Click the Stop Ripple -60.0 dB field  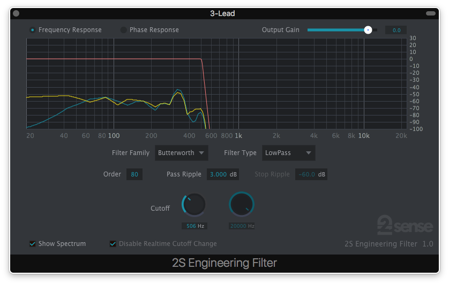click(x=311, y=174)
